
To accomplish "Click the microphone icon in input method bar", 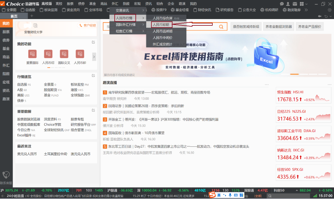I will (x=230, y=195).
